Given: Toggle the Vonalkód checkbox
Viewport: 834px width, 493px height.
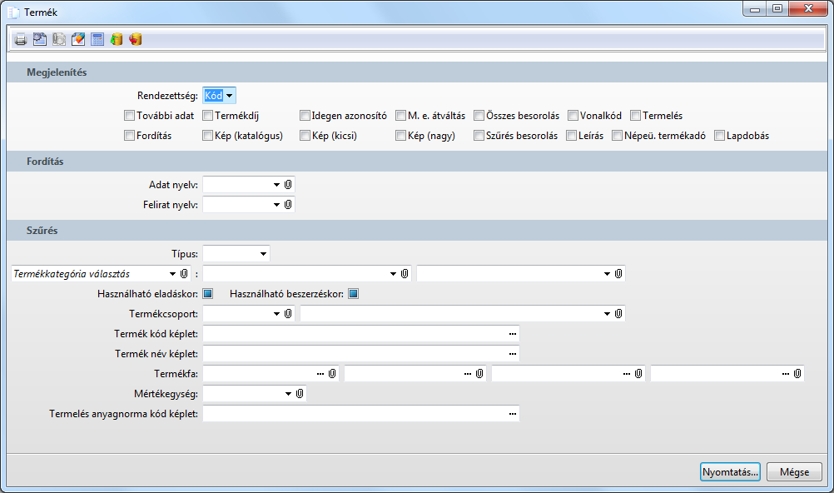Looking at the screenshot, I should (x=573, y=116).
